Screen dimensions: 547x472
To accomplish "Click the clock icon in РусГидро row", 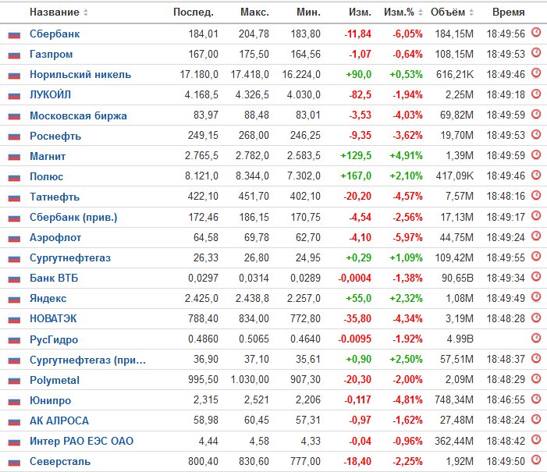I will click(x=536, y=338).
